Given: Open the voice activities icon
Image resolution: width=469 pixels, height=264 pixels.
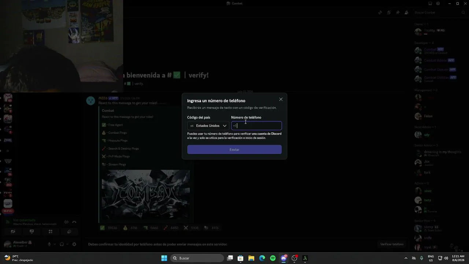Looking at the screenshot, I should click(51, 232).
